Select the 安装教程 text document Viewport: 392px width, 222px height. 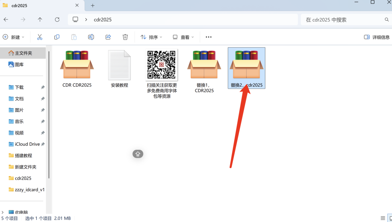tap(119, 68)
